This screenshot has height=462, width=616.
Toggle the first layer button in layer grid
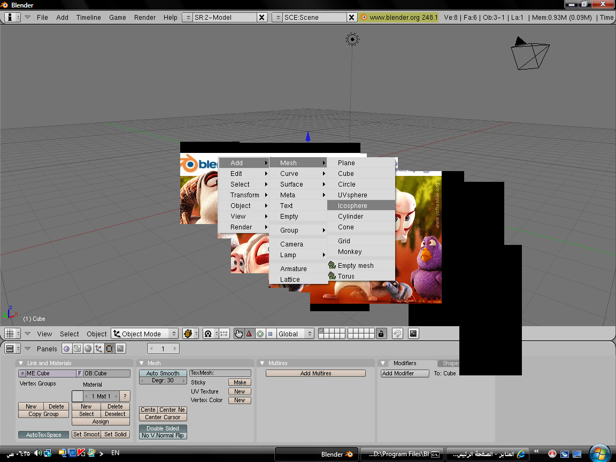click(321, 331)
